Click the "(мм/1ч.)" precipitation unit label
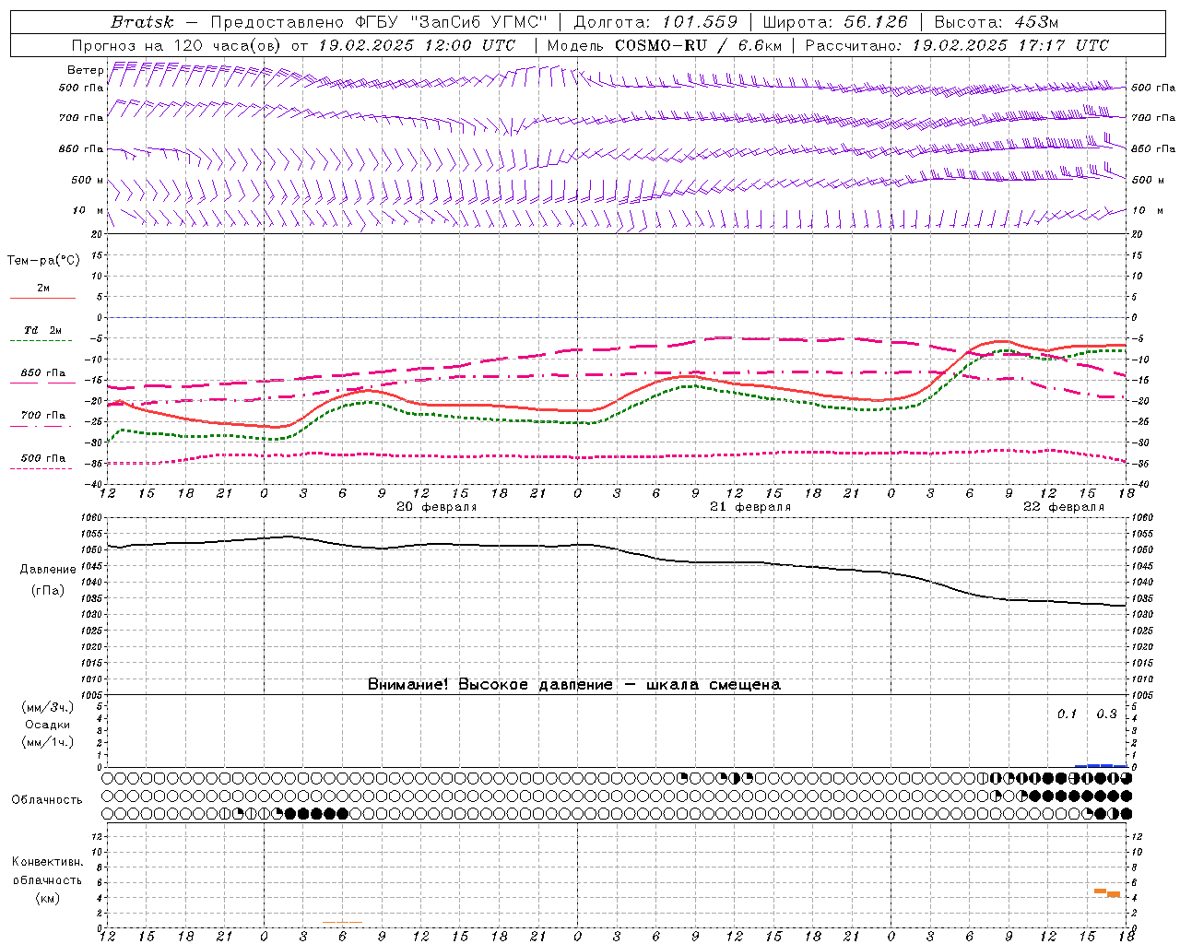This screenshot has width=1180, height=944. tap(48, 742)
